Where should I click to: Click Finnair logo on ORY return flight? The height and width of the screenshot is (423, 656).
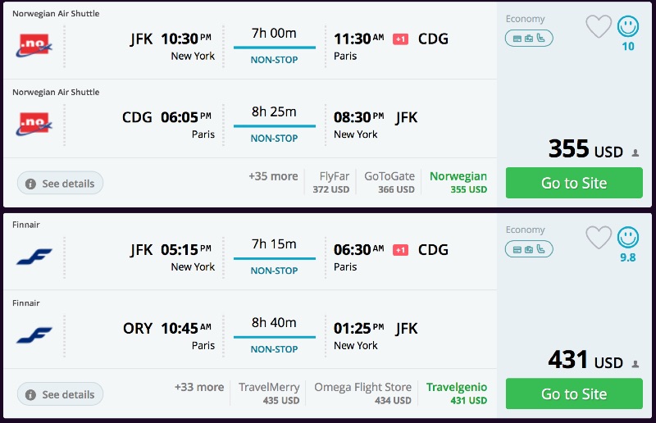coord(34,334)
